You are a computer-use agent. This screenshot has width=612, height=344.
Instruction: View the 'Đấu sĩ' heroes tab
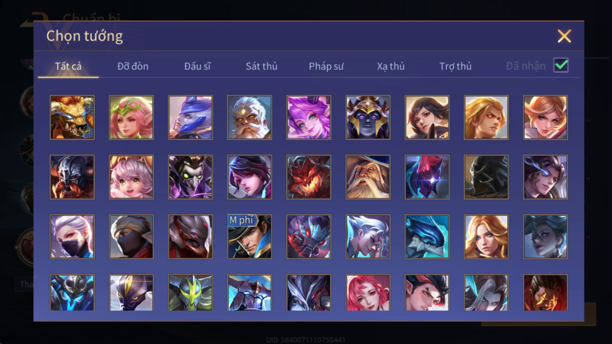[197, 66]
